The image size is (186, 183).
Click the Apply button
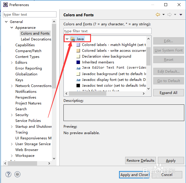pos(171,161)
